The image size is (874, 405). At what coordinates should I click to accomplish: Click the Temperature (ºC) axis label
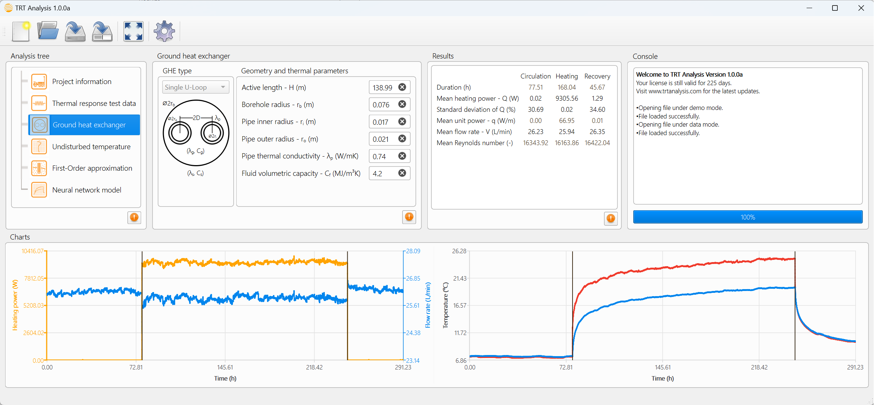coord(446,305)
